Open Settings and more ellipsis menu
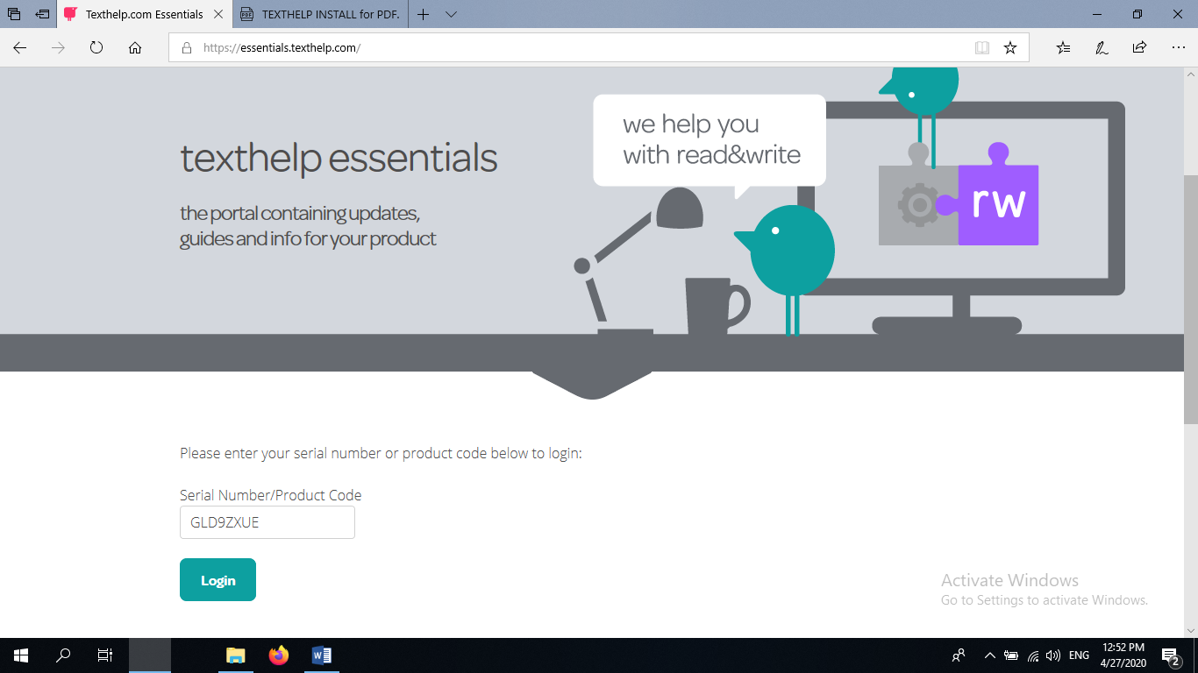This screenshot has height=673, width=1198. point(1178,48)
